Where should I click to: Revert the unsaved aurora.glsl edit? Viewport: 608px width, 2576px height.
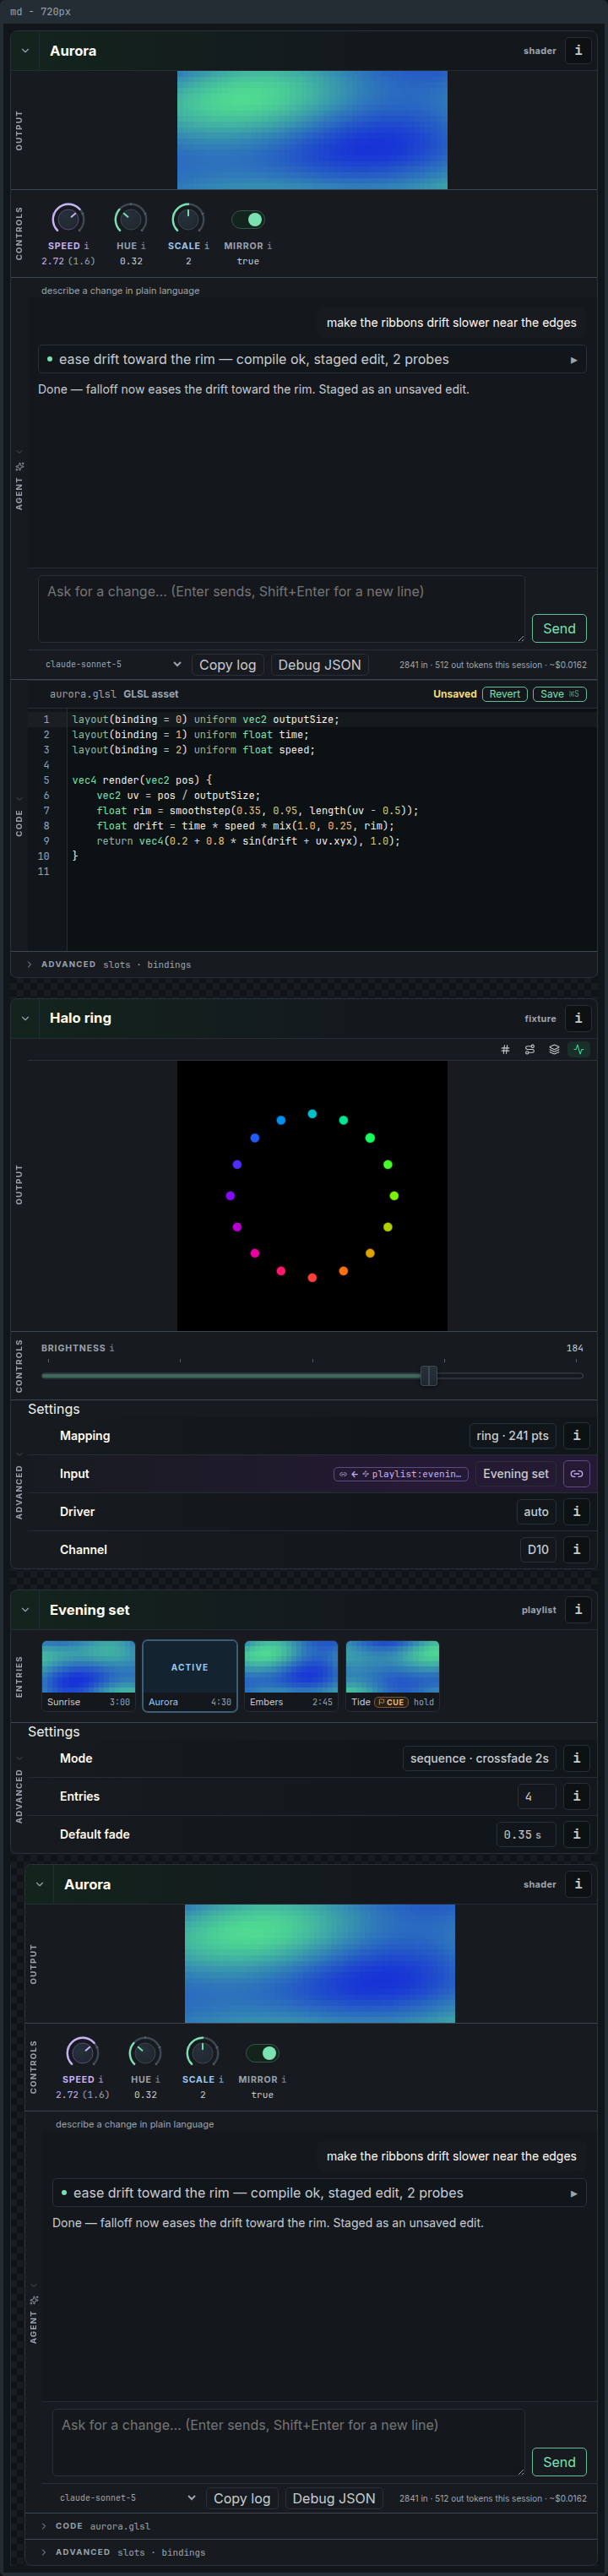click(x=504, y=694)
